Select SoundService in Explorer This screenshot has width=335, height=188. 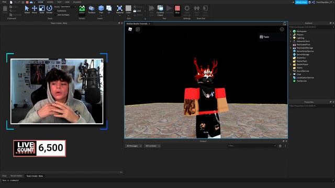(x=303, y=71)
